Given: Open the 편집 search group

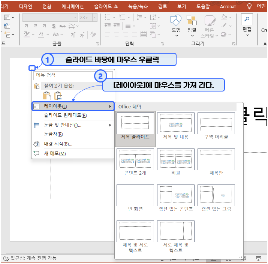Looking at the screenshot, I should pos(247,25).
